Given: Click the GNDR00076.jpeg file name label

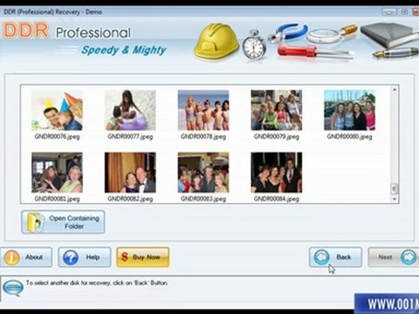Looking at the screenshot, I should coord(57,136).
